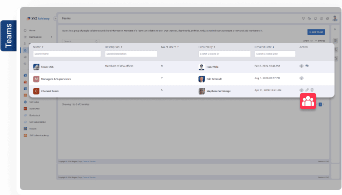The image size is (342, 195).
Task: Focus the Search Created By filter field
Action: click(225, 54)
